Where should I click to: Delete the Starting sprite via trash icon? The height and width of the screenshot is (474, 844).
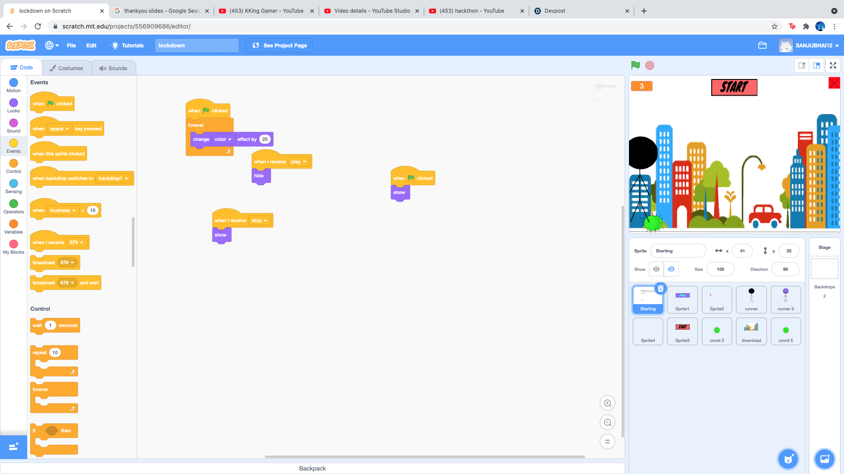(x=660, y=289)
